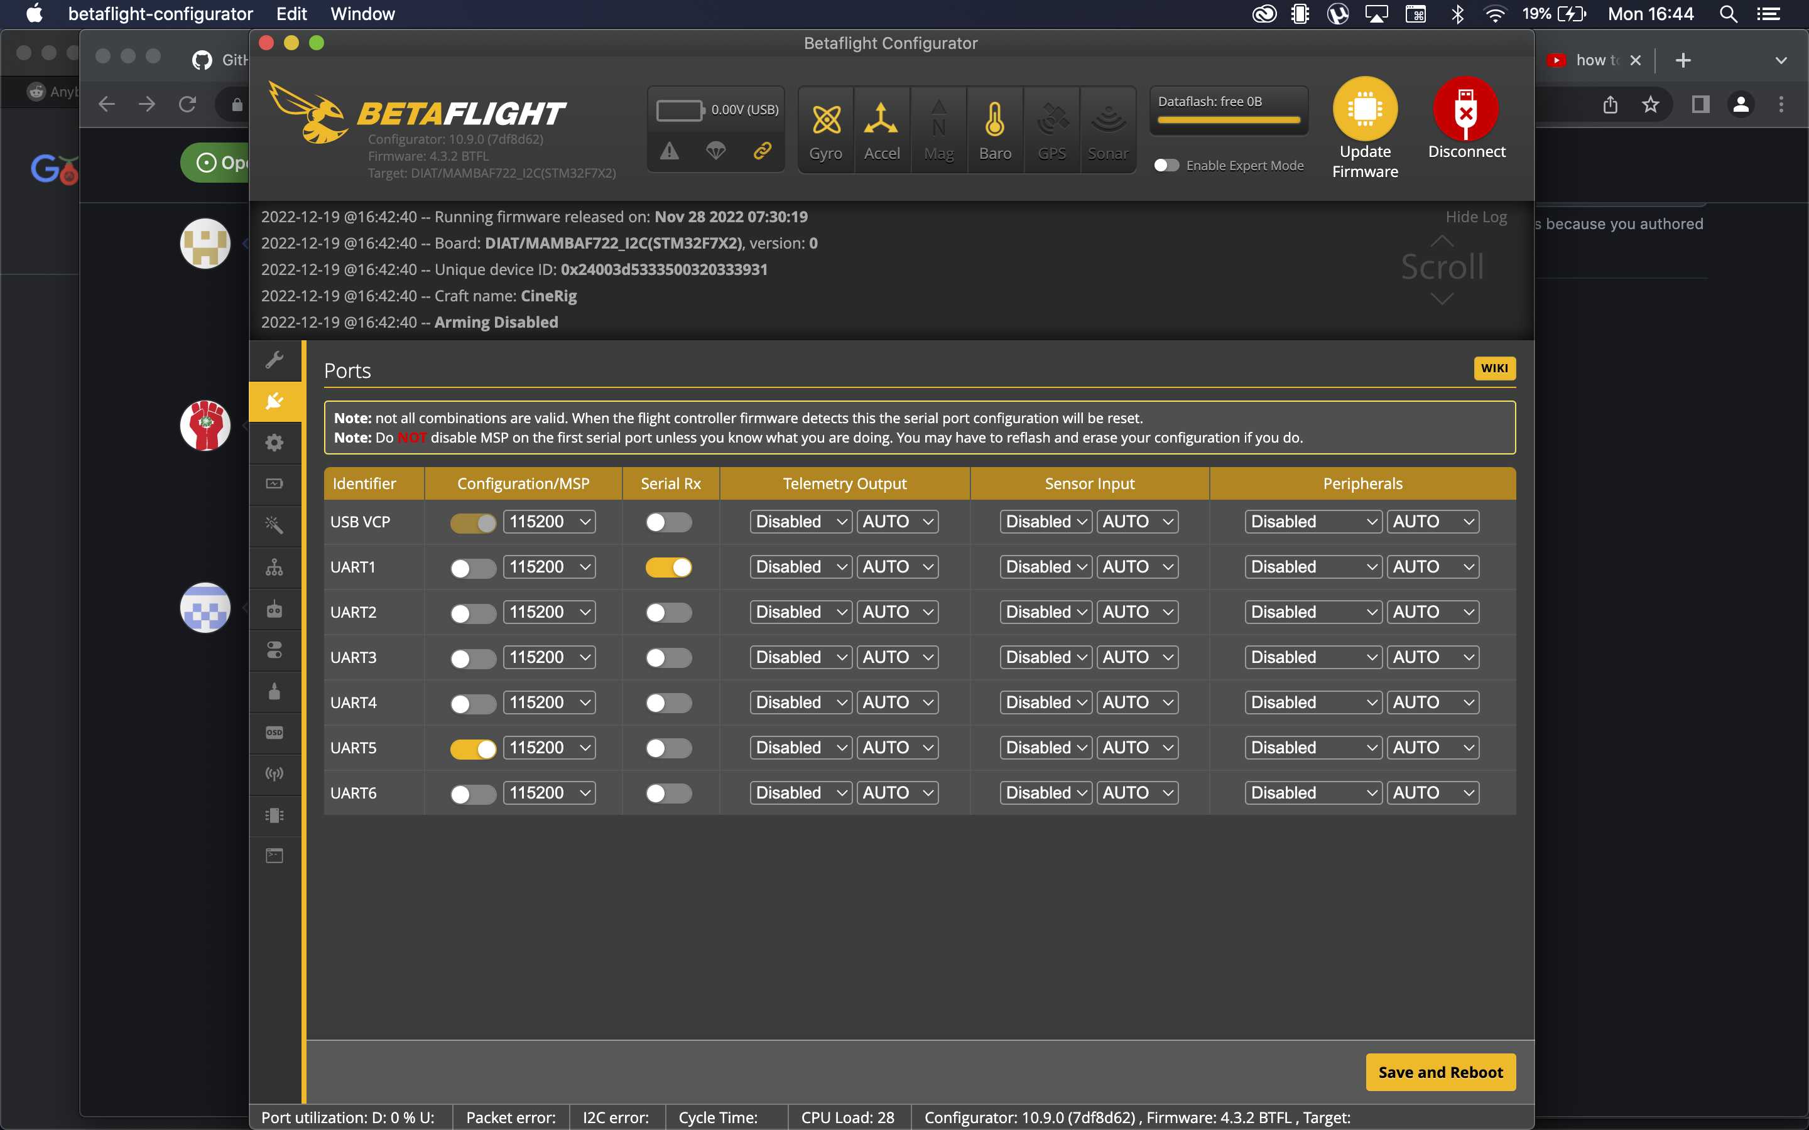Turn off Configuration/MSP on UART5
This screenshot has height=1130, width=1809.
(x=472, y=747)
